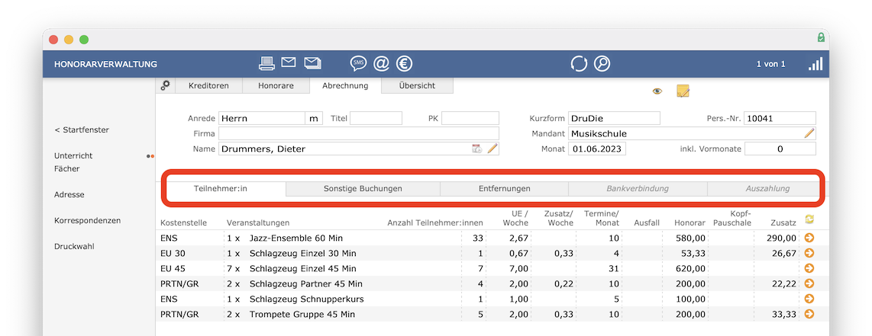Viewport: 872px width, 336px height.
Task: Open Unterricht in the sidebar
Action: [73, 155]
